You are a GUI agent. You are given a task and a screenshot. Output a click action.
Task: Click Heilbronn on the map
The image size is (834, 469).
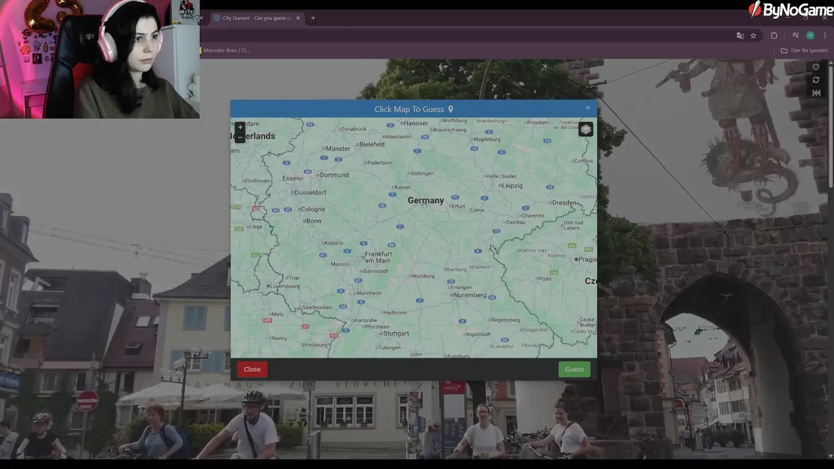pos(394,313)
